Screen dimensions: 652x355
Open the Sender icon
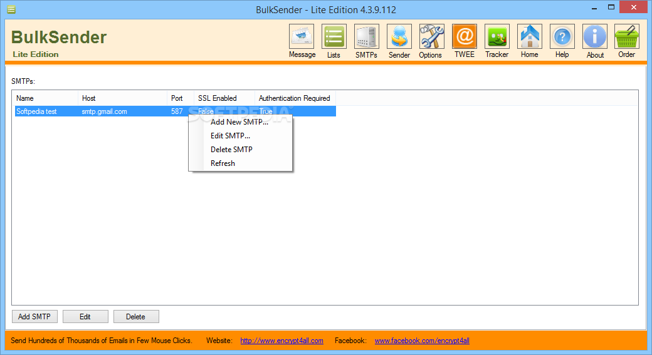[x=399, y=36]
